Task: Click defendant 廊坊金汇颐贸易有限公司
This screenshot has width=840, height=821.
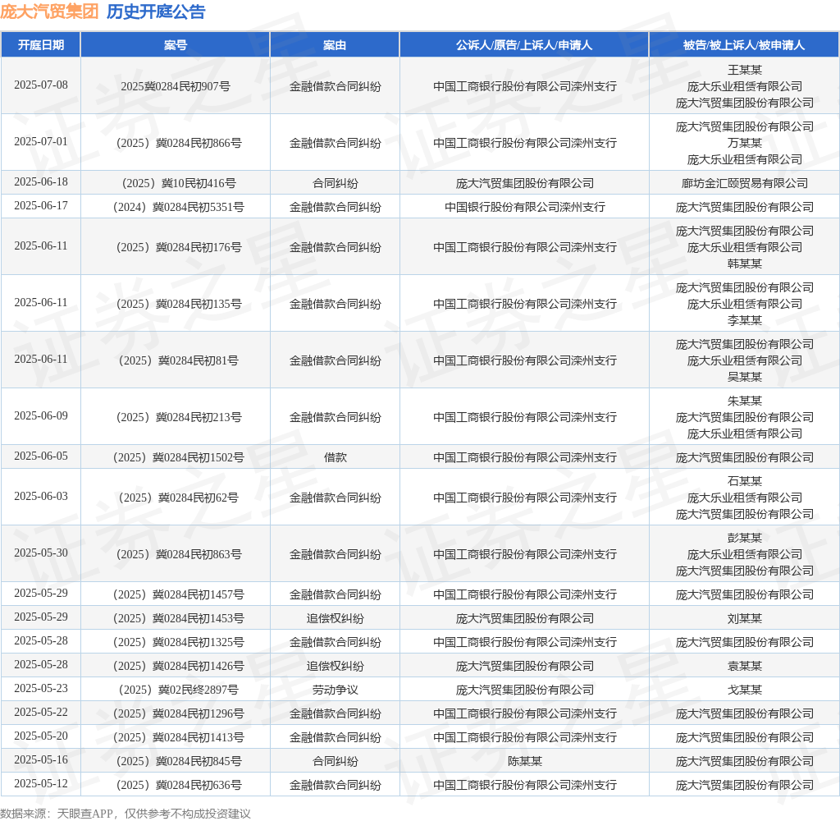Action: click(x=745, y=183)
